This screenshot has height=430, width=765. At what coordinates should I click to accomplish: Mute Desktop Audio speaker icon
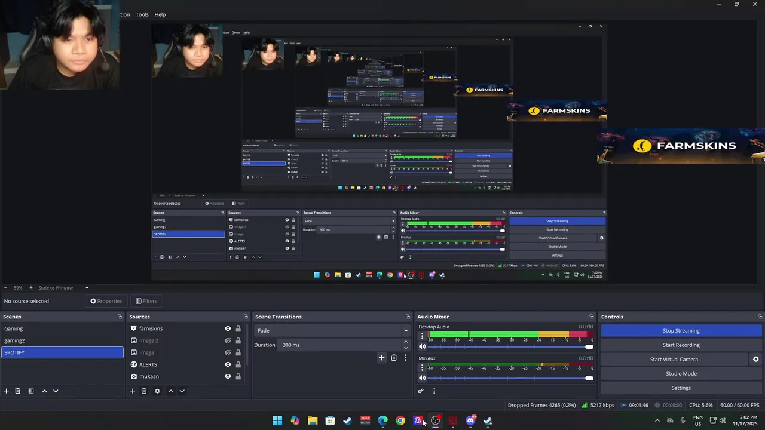(x=422, y=346)
